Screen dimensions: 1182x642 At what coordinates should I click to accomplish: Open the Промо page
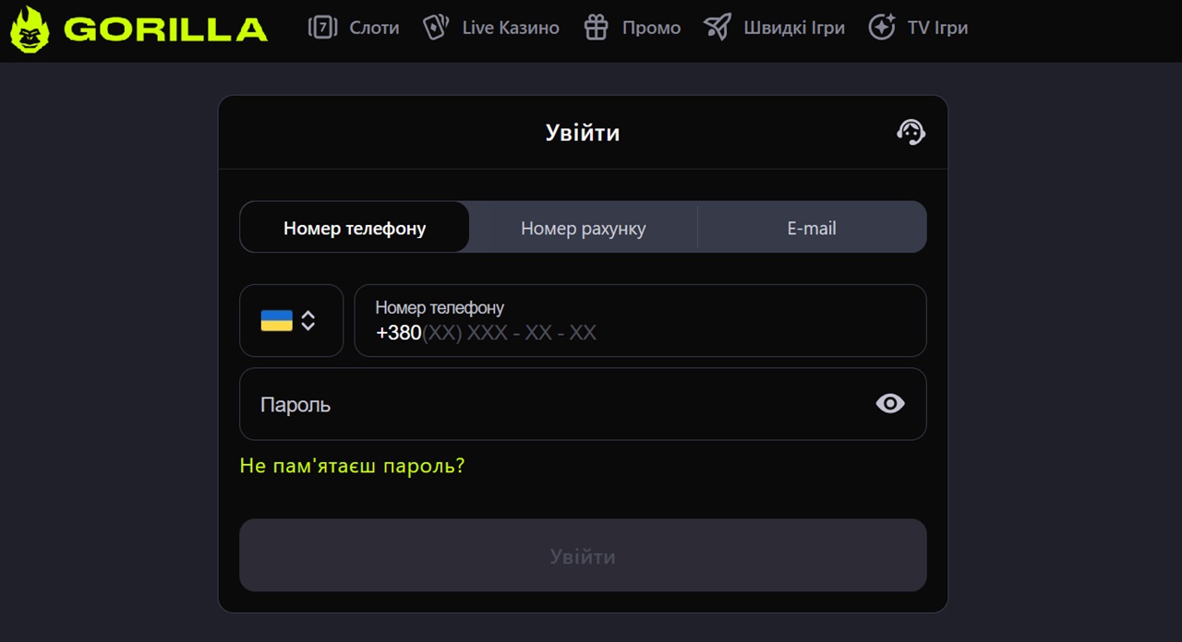tap(651, 28)
